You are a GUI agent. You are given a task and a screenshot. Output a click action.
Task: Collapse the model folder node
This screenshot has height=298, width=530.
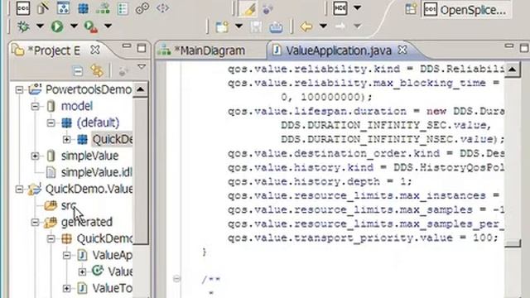point(35,107)
